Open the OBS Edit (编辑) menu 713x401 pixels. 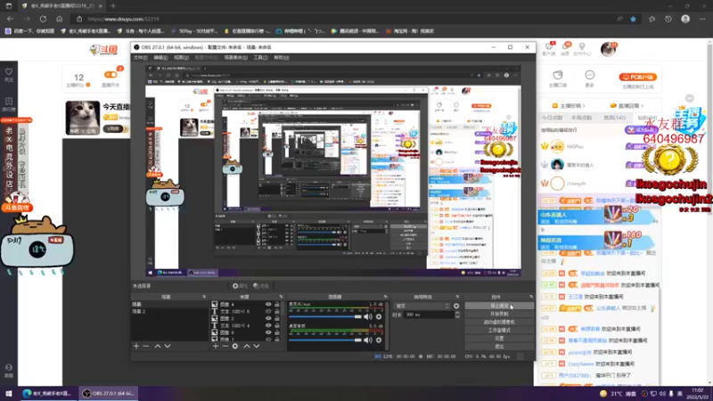coord(160,58)
